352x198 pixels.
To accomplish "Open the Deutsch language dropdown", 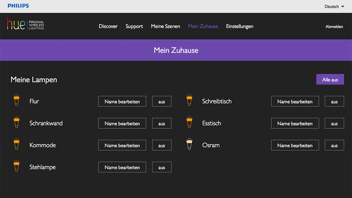I will (x=334, y=7).
